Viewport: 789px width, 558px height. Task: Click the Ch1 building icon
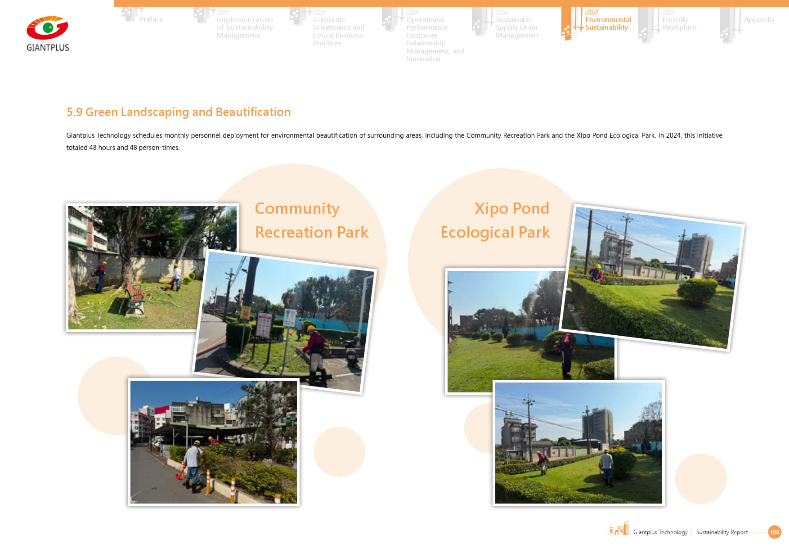202,15
